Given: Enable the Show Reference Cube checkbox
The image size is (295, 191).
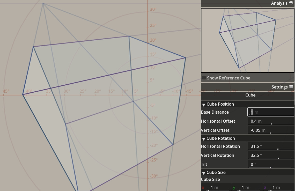Looking at the screenshot, I should (x=204, y=78).
